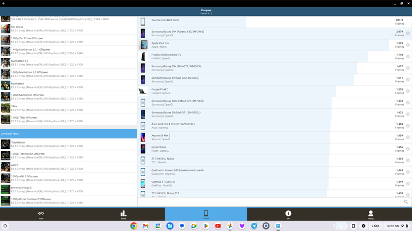Image resolution: width=412 pixels, height=231 pixels.
Task: Open the Info tab
Action: coord(288,214)
